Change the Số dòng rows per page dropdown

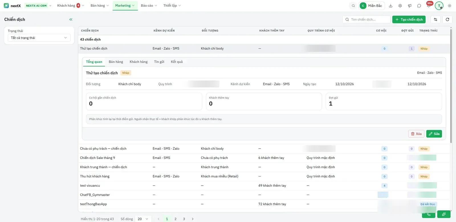143,219
